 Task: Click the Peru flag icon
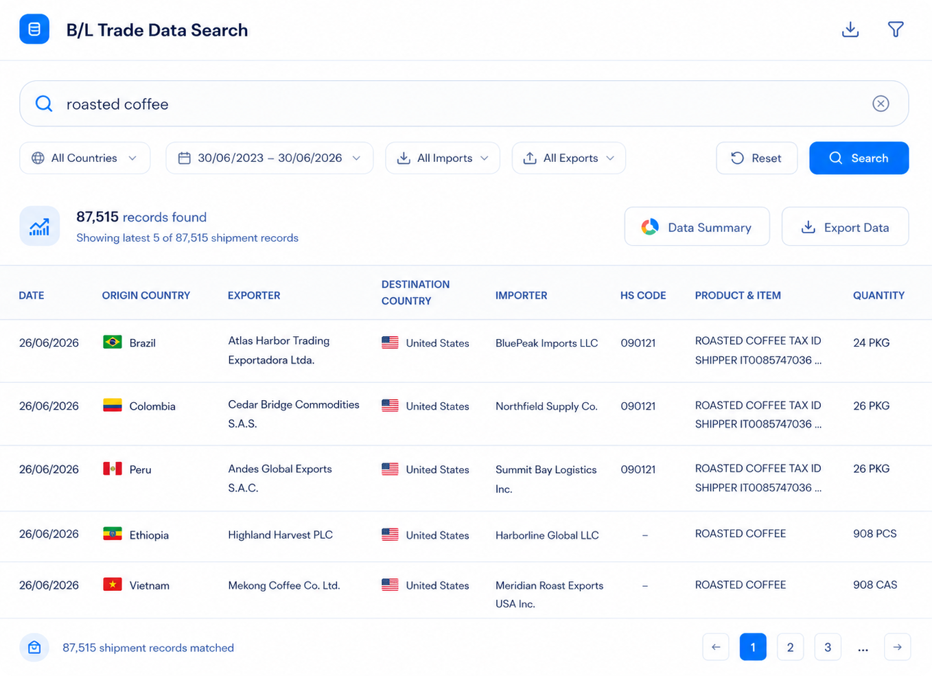pos(113,469)
